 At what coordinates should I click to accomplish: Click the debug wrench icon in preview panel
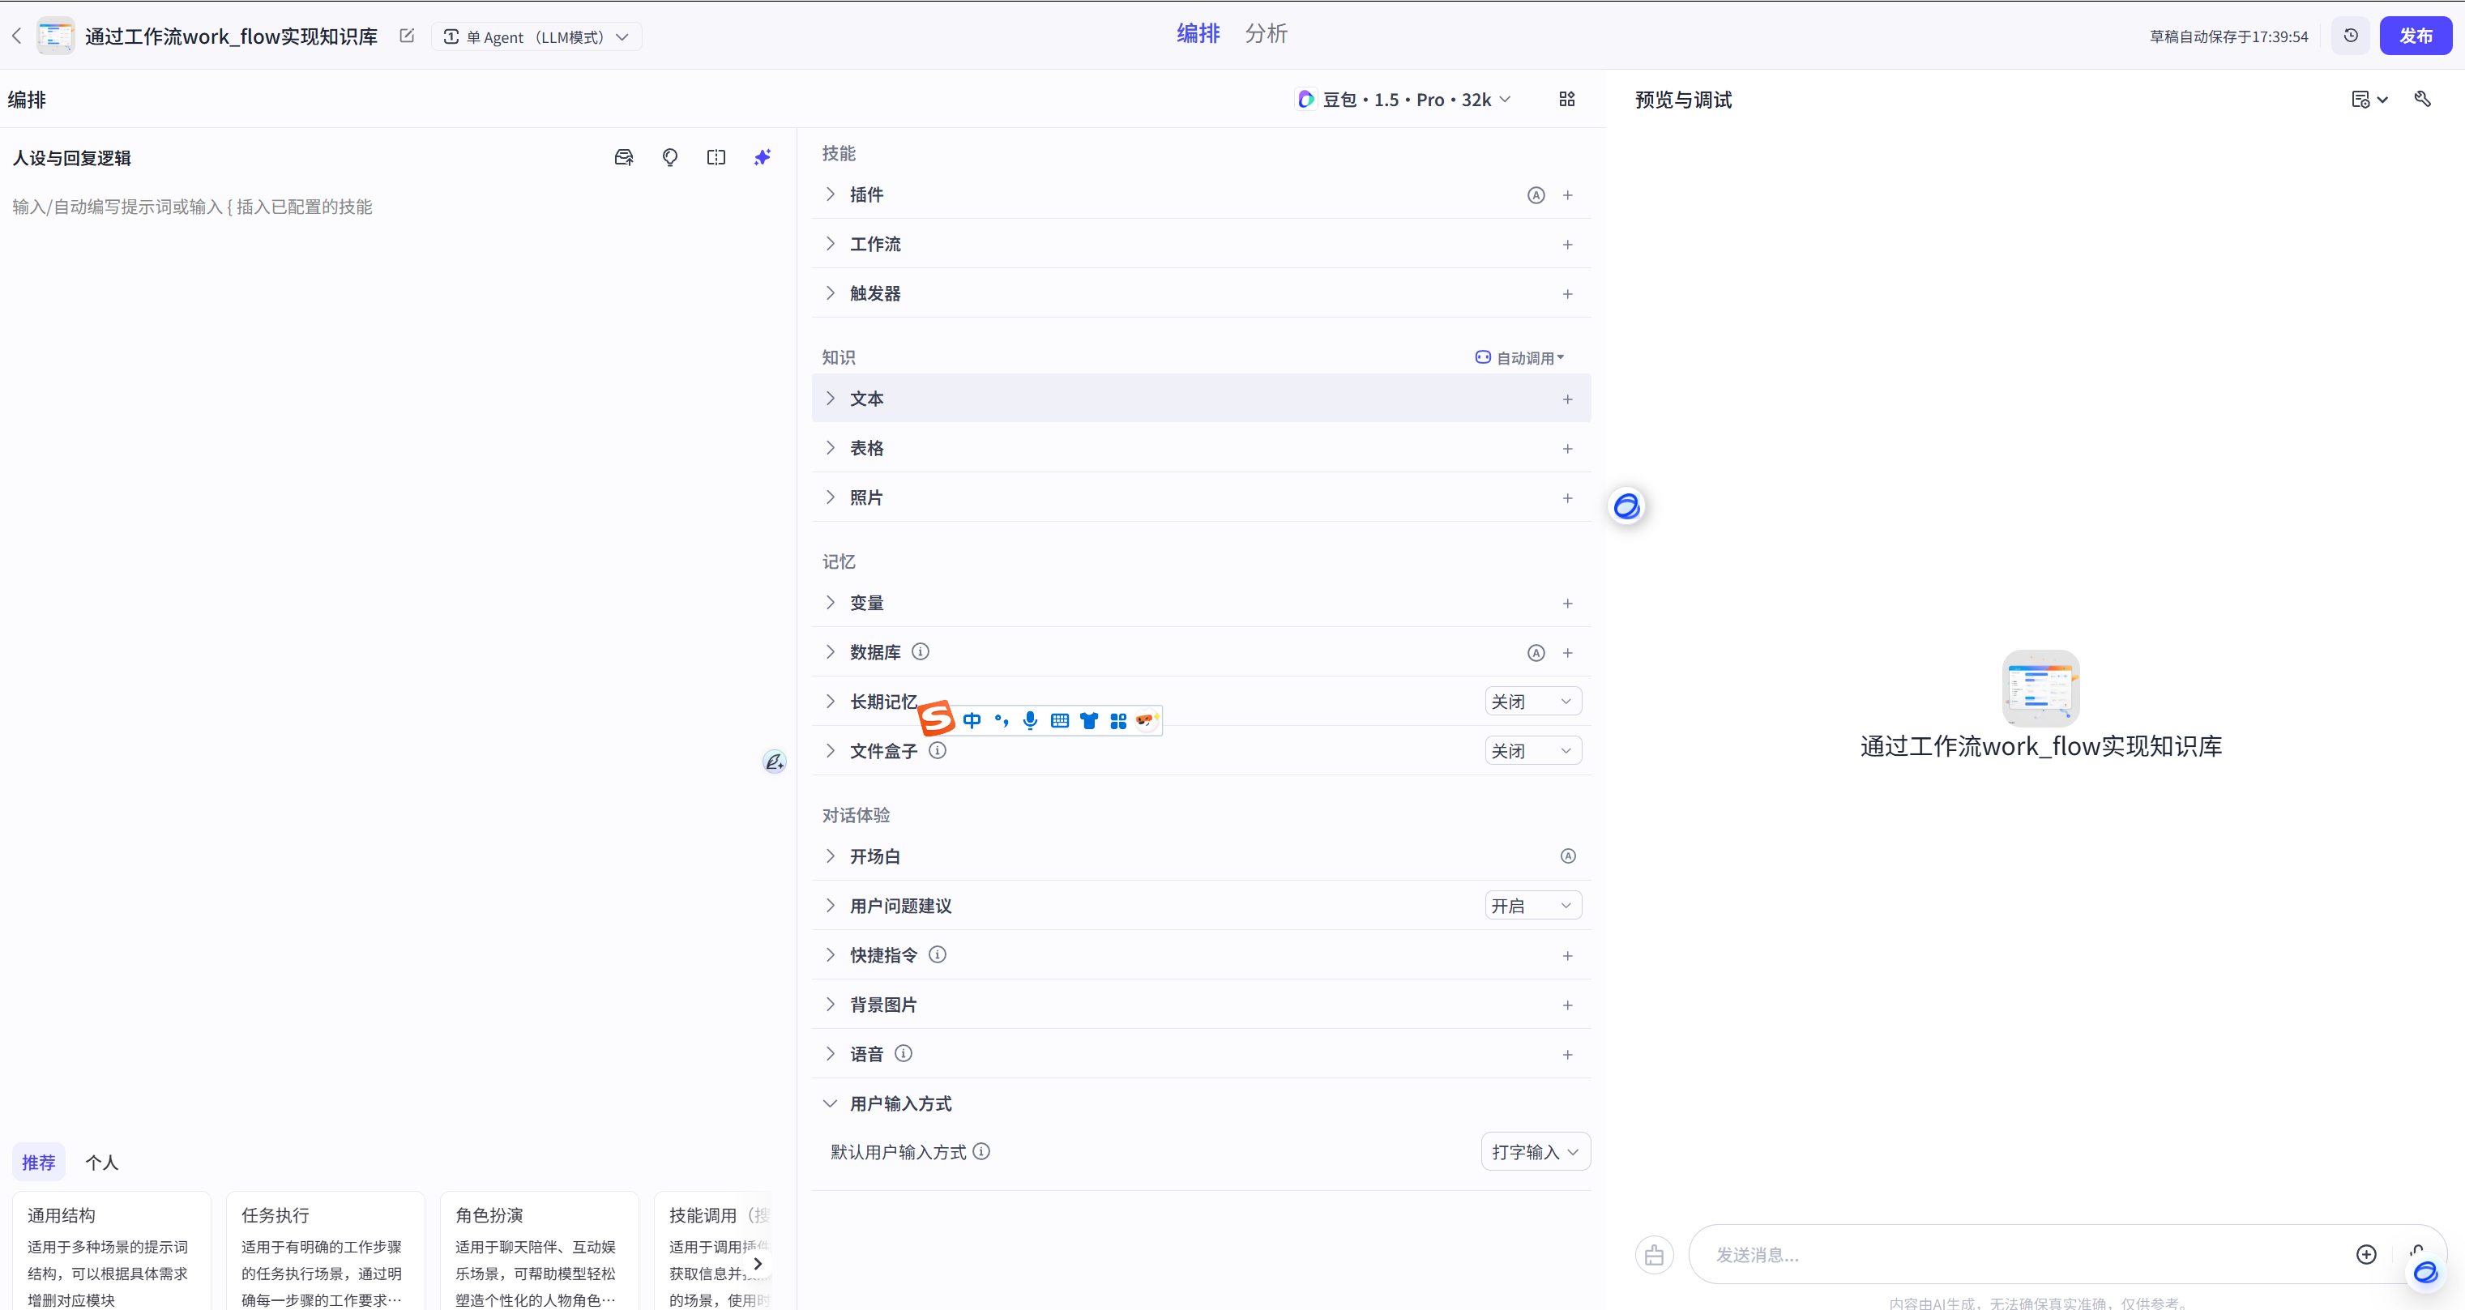2422,100
